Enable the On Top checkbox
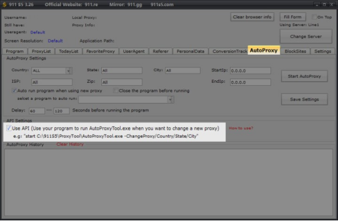Screen dimensions: 338x221 click(314, 17)
